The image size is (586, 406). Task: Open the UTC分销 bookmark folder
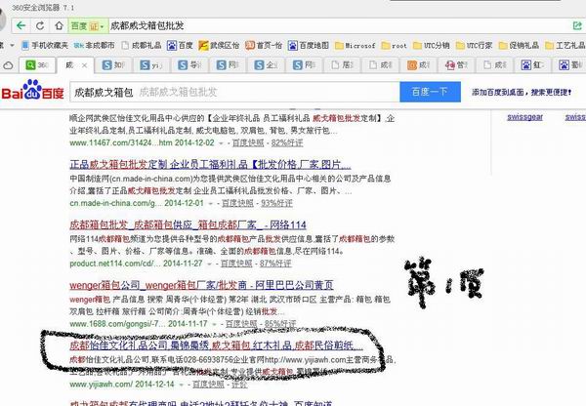(x=432, y=46)
